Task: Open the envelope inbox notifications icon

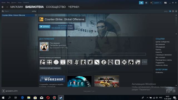Action: (x=146, y=3)
